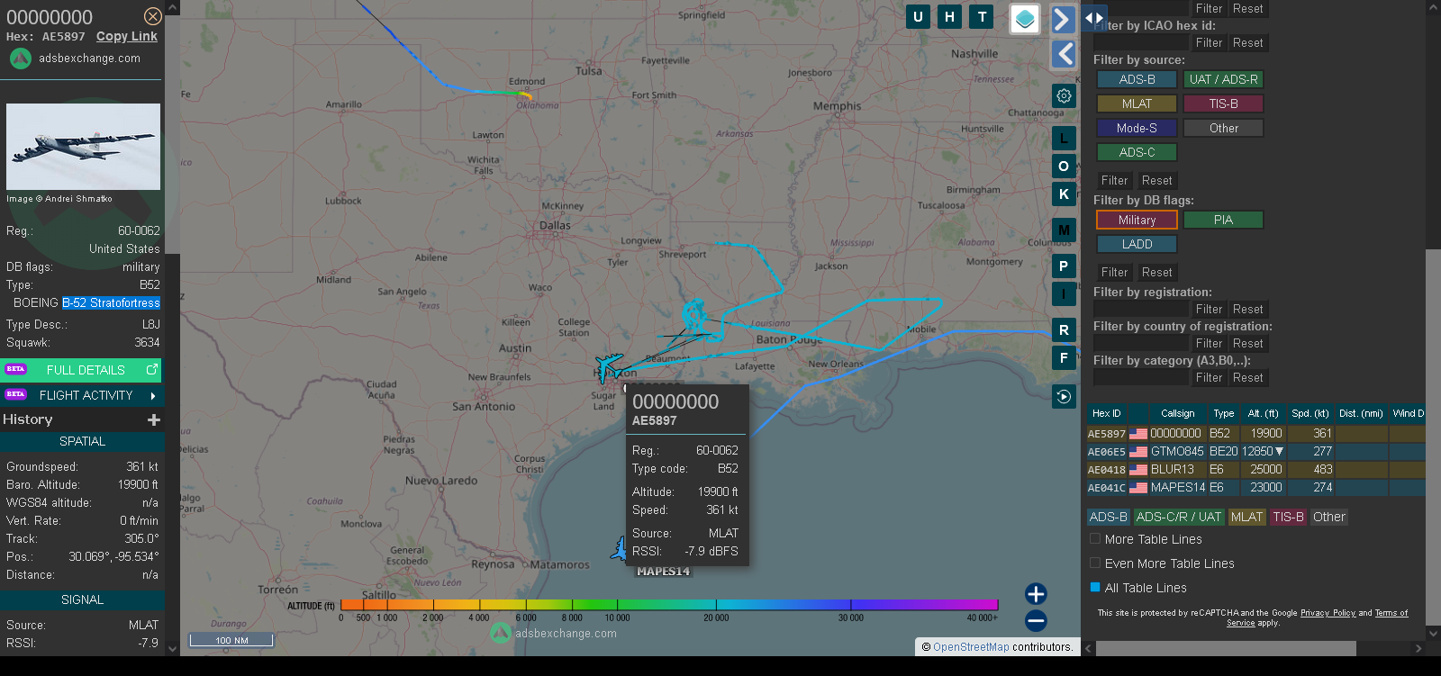This screenshot has width=1441, height=676.
Task: Enable the LADD DB flag filter
Action: (1137, 244)
